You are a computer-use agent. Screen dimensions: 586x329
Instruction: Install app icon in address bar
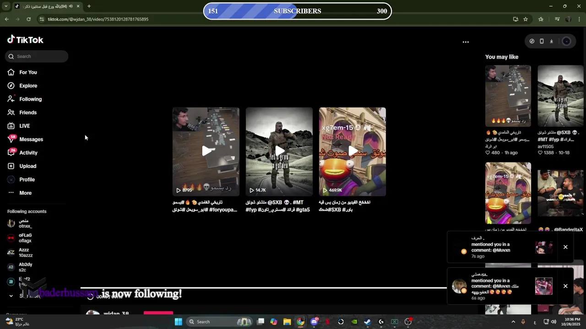click(515, 19)
